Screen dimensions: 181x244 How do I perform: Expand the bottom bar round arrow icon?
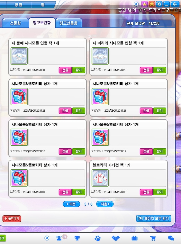point(47,238)
